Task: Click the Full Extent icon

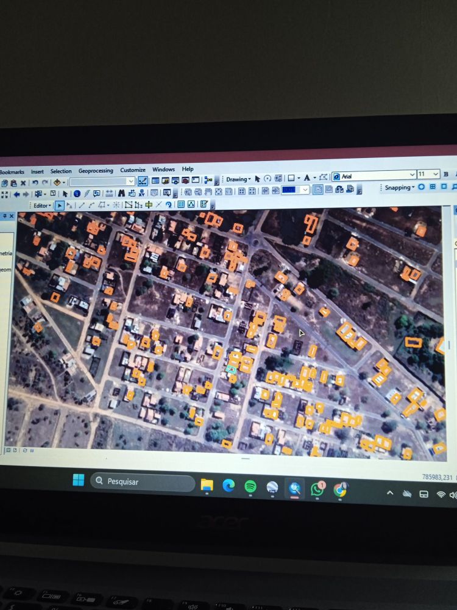Action: (5, 194)
